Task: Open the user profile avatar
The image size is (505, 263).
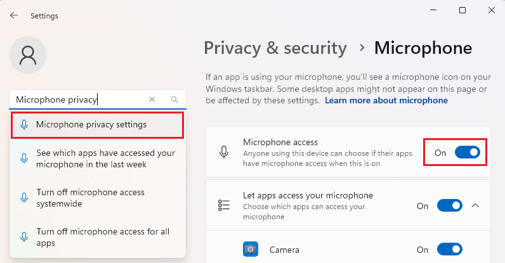Action: pyautogui.click(x=28, y=55)
